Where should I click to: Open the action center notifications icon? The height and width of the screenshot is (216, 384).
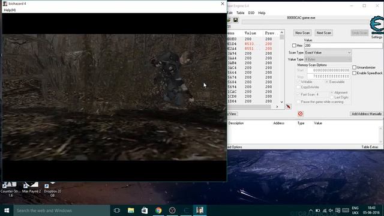click(x=338, y=211)
